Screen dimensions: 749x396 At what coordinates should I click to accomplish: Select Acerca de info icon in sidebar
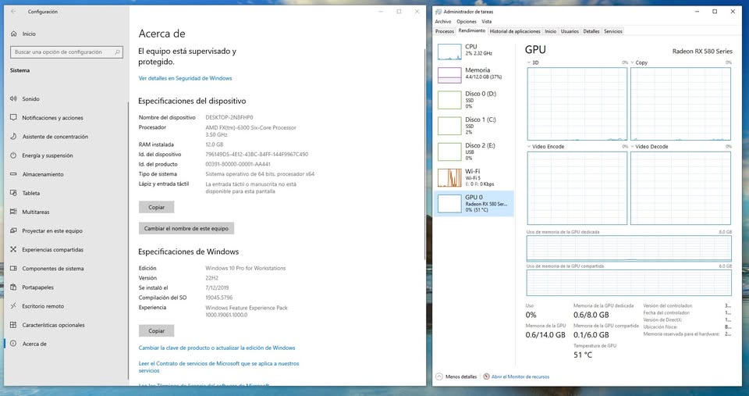[x=13, y=344]
